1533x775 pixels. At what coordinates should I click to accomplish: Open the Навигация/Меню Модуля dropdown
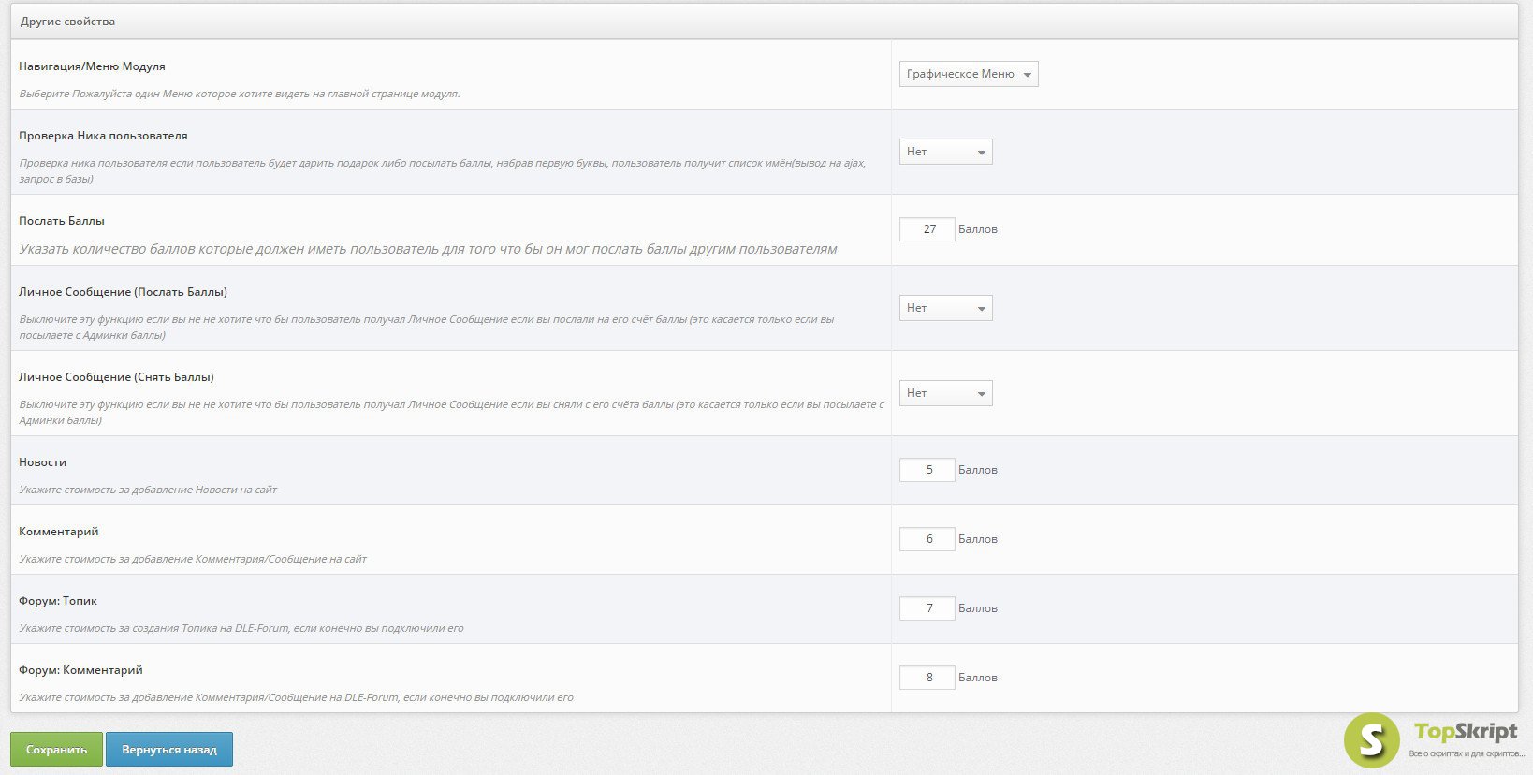point(969,74)
